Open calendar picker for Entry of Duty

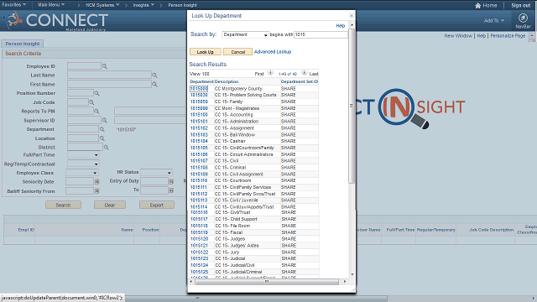pyautogui.click(x=171, y=181)
